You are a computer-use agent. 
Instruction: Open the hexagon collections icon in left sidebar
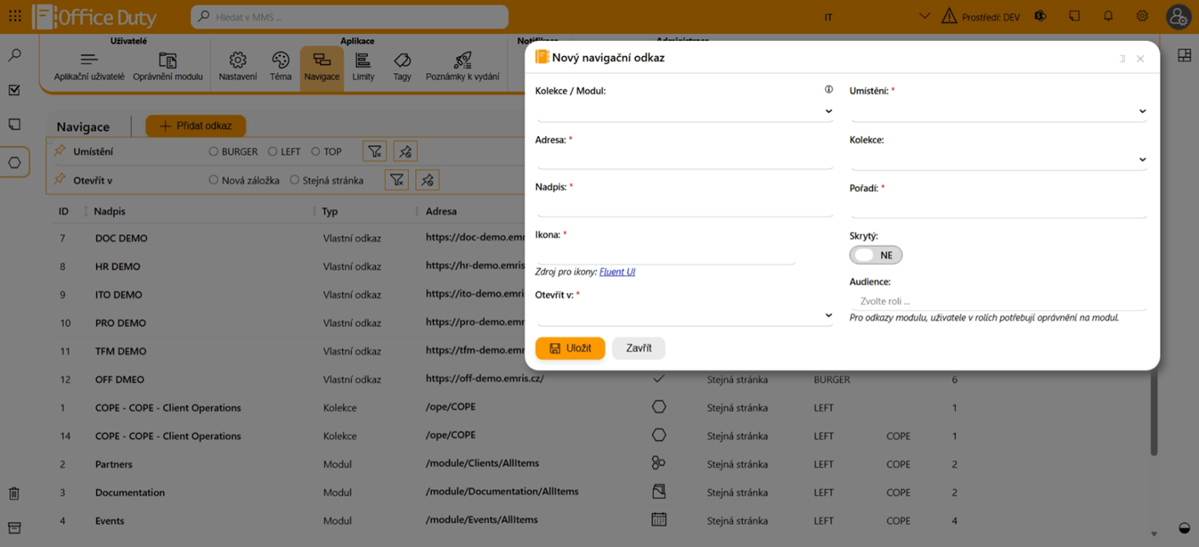pyautogui.click(x=14, y=162)
